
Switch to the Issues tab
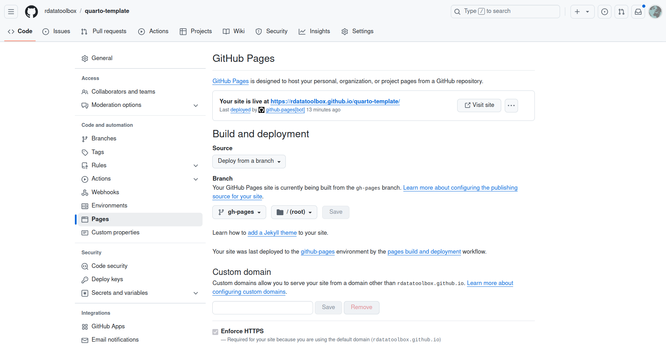(56, 31)
